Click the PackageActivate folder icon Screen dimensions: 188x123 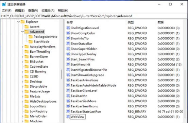pyautogui.click(x=31, y=37)
